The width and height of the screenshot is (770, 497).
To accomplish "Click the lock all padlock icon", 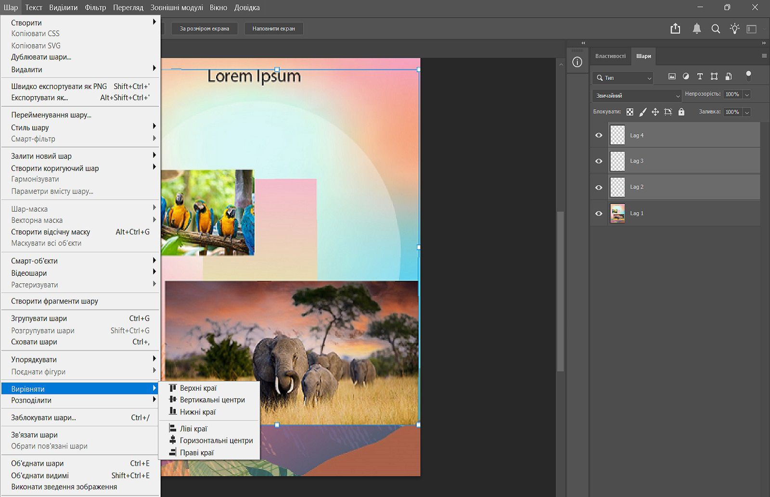I will click(681, 112).
